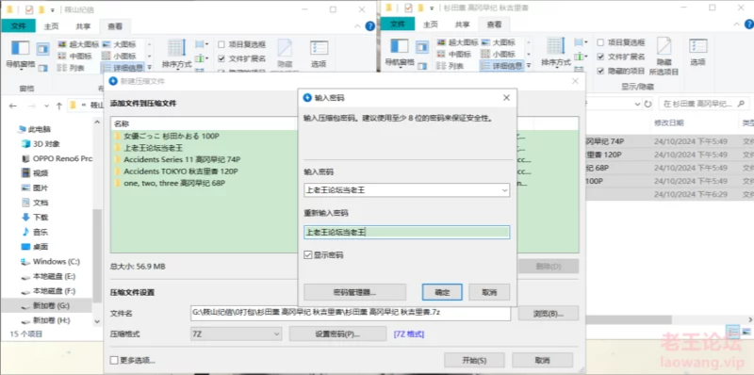Click 导航窗格 icon in left window
754x375 pixels.
coord(20,55)
